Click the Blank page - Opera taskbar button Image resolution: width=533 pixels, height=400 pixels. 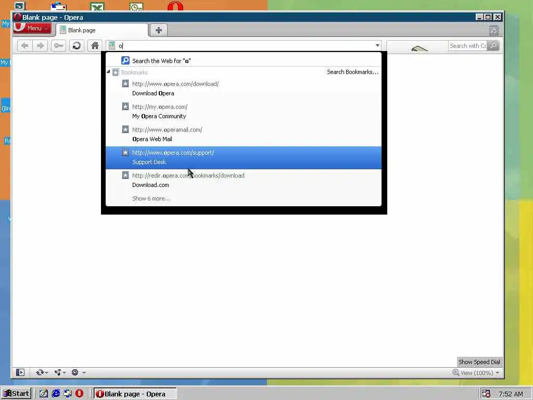(x=135, y=394)
